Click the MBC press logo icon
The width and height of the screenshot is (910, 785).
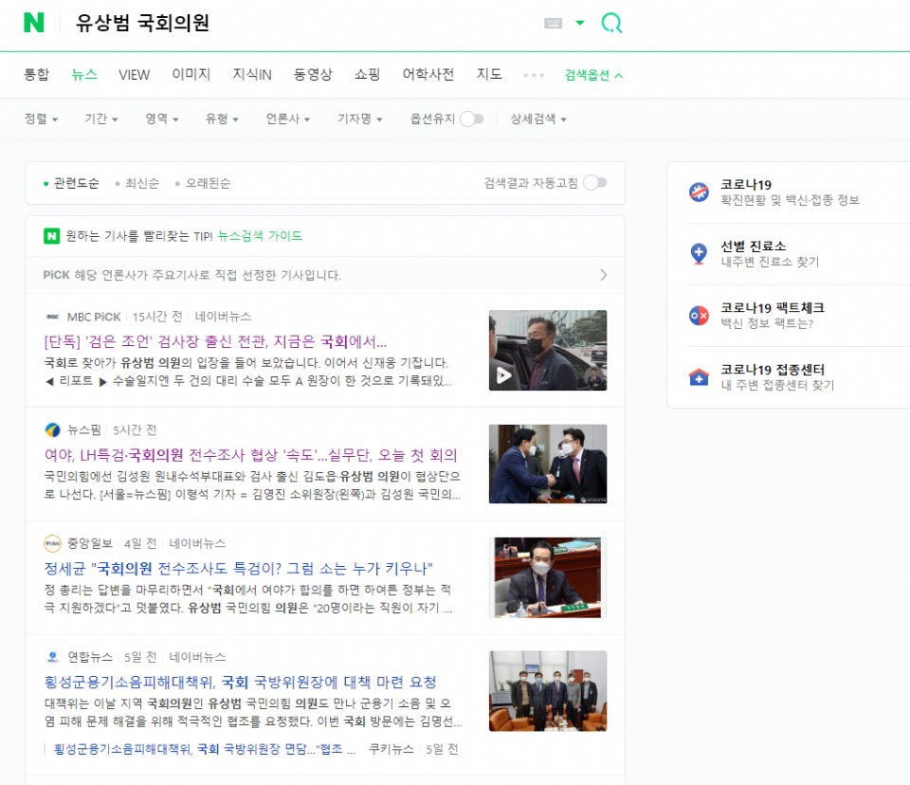[53, 317]
